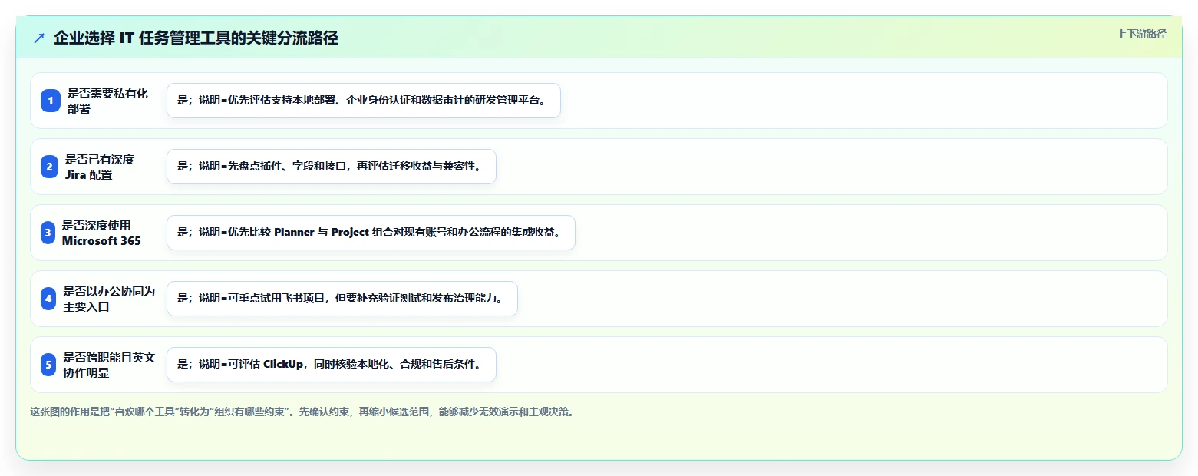Click the step 1 number badge
This screenshot has height=476, width=1198.
[x=51, y=101]
